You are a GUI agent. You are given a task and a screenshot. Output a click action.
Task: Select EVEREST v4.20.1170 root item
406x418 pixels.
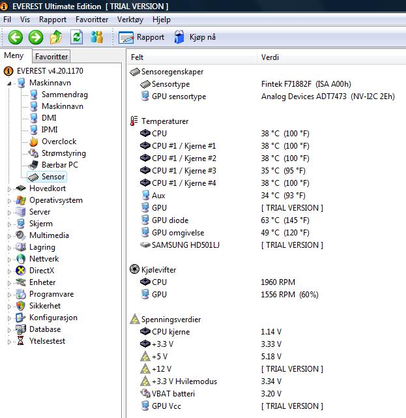(x=50, y=71)
